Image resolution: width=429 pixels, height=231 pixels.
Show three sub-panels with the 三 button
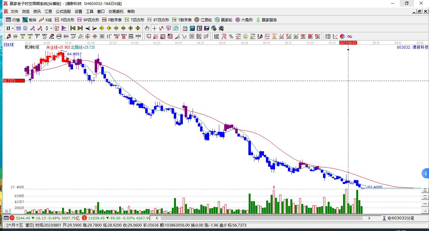click(x=425, y=190)
